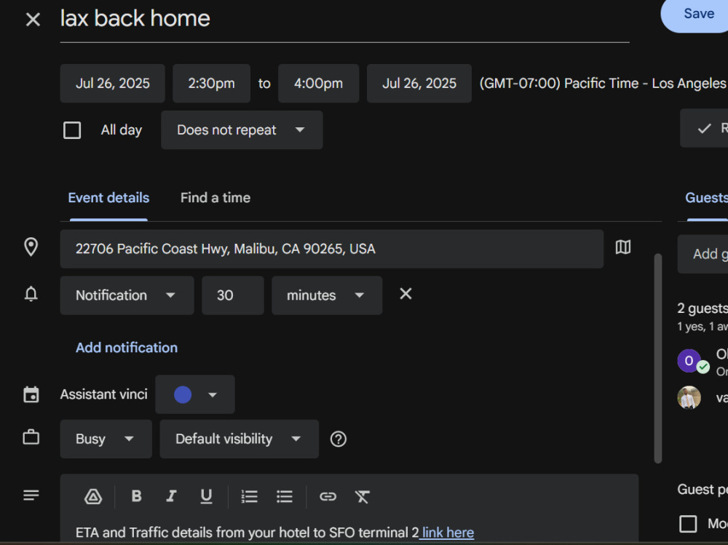Viewport: 728px width, 545px height.
Task: Change the 4:00pm end time
Action: [319, 84]
